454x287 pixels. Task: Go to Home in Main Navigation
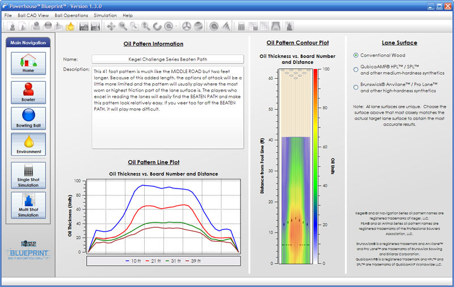(x=28, y=63)
